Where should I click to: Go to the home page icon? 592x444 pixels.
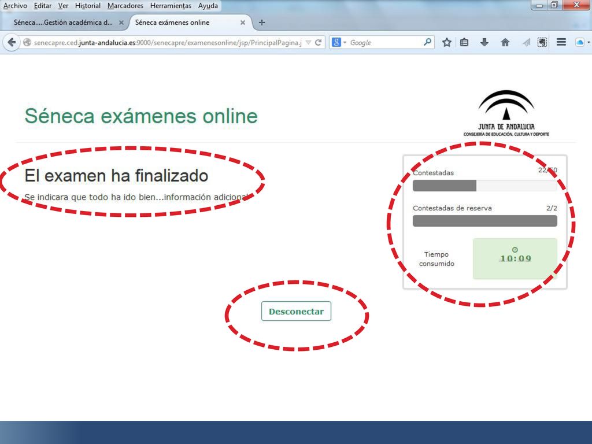505,42
